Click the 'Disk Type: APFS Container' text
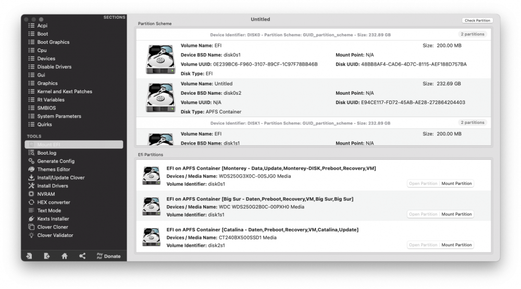This screenshot has width=521, height=289. coord(211,112)
